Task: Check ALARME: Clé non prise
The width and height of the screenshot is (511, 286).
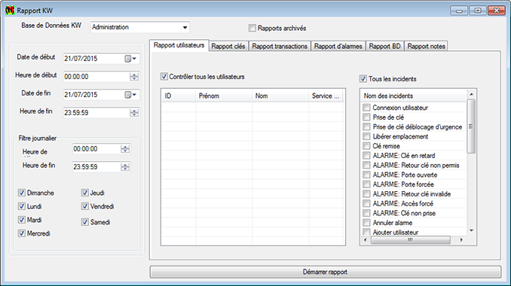Action: [x=366, y=213]
